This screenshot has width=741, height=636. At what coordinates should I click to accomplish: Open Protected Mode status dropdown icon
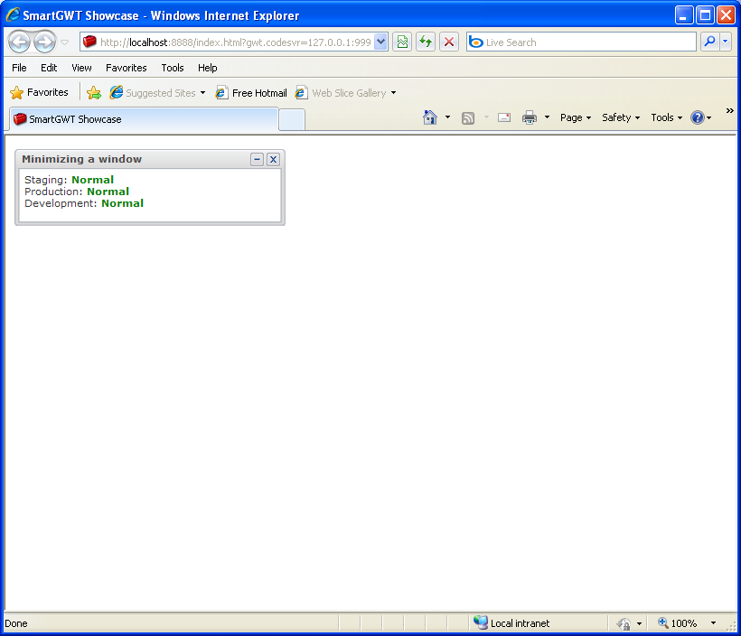coord(630,623)
